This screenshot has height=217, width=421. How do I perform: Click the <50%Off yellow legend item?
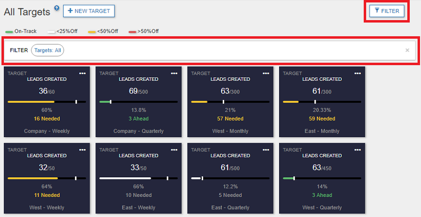coord(103,31)
